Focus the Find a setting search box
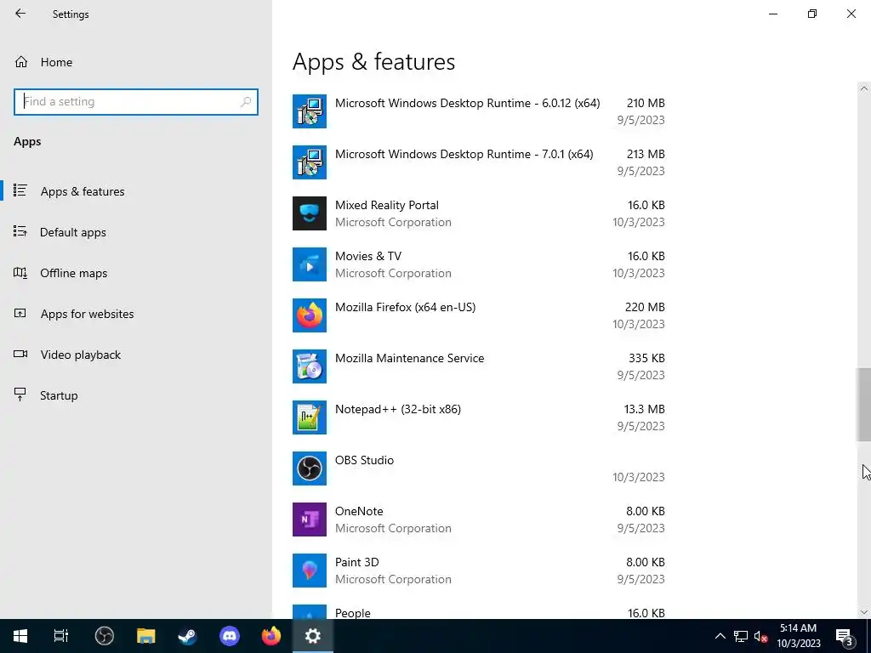 136,102
